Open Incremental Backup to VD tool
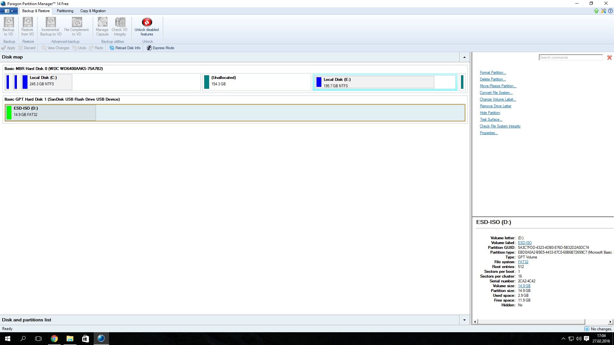Viewport: 614px width, 345px height. pos(51,26)
